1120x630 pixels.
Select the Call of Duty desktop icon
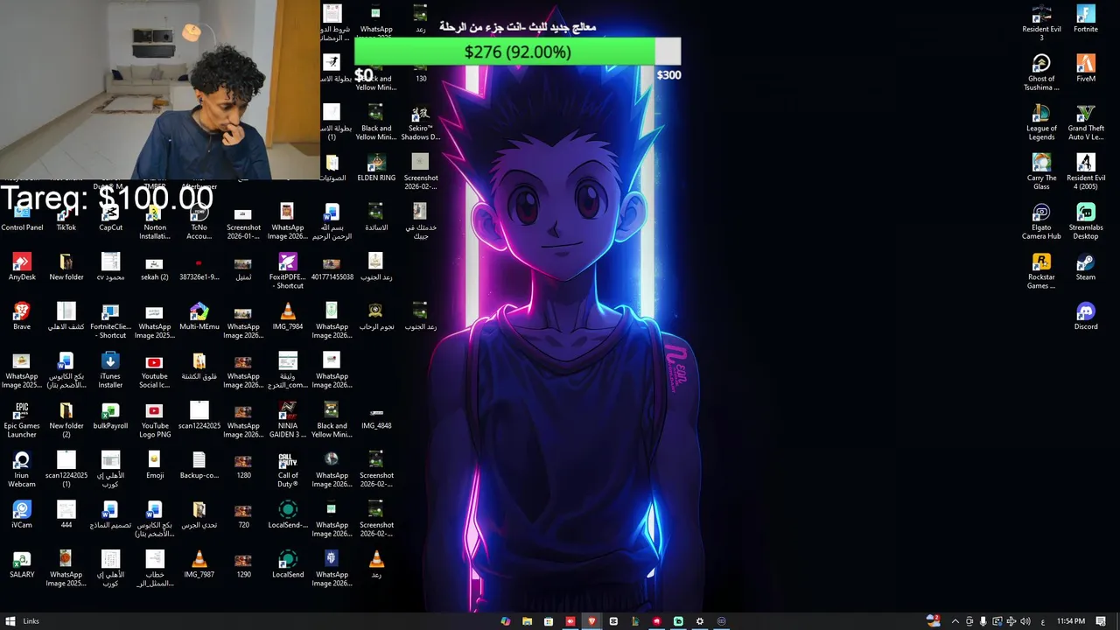288,470
